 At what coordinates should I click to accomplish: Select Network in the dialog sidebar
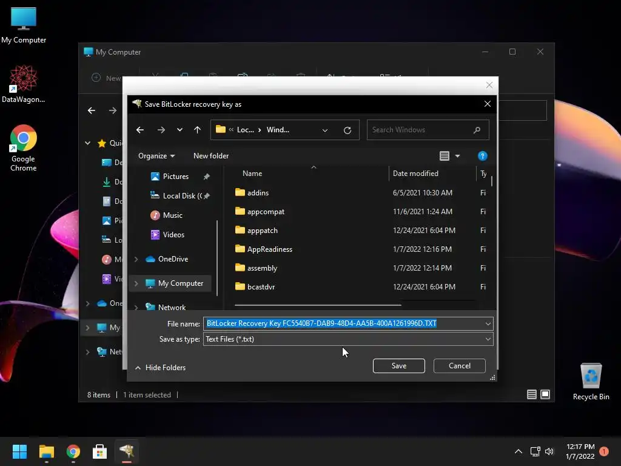tap(172, 307)
